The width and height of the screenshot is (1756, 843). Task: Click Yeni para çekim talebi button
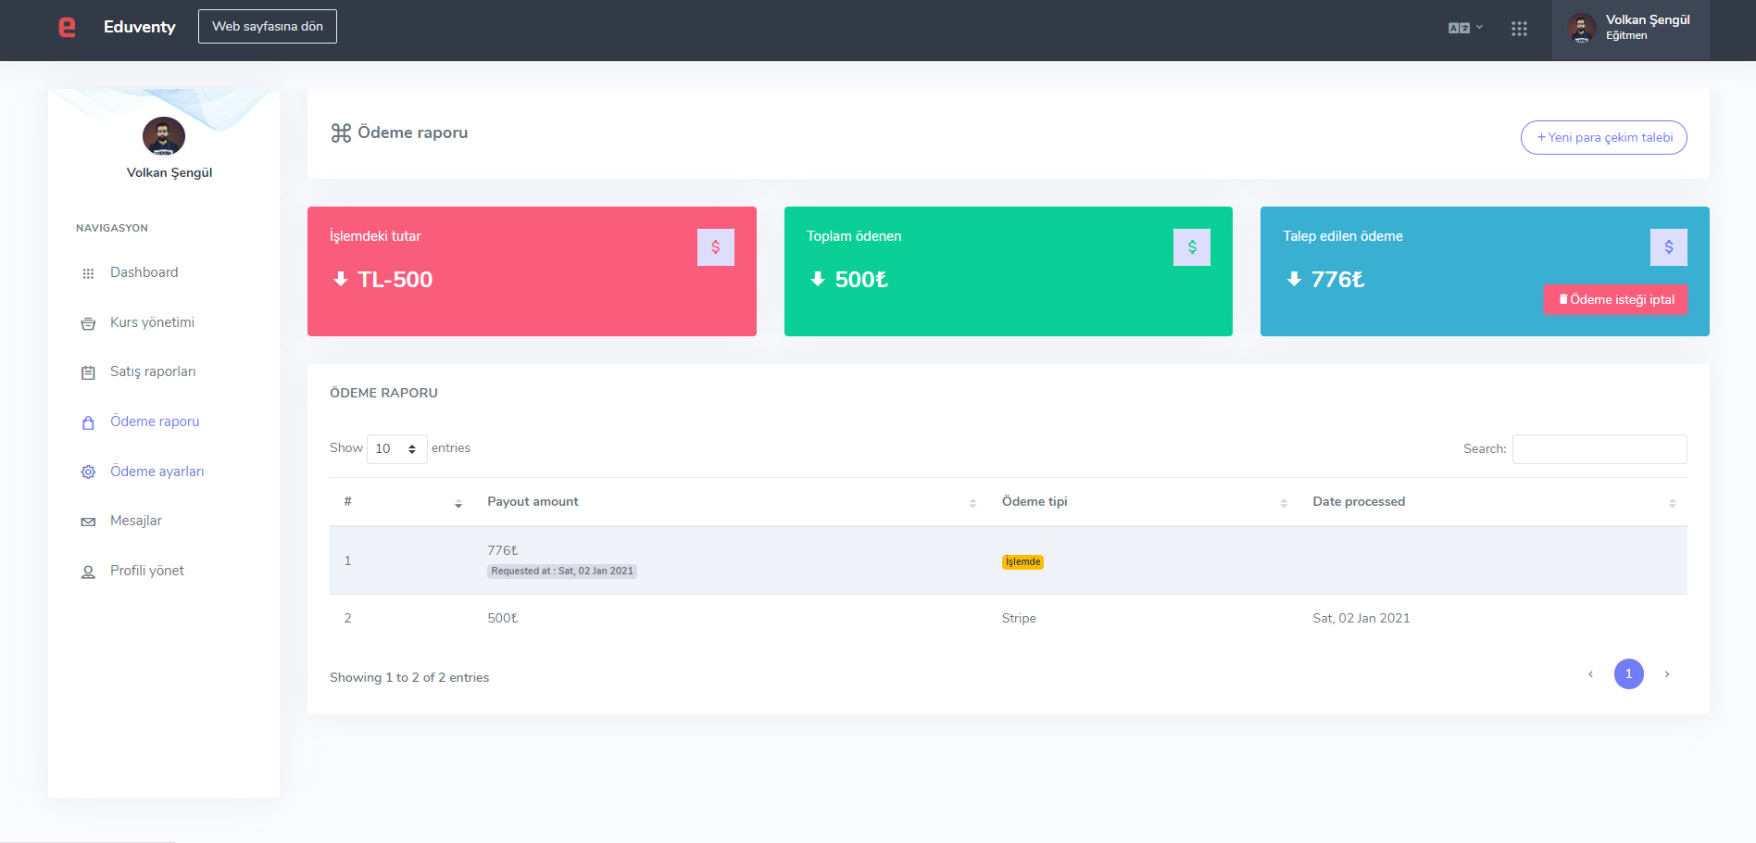(1604, 137)
